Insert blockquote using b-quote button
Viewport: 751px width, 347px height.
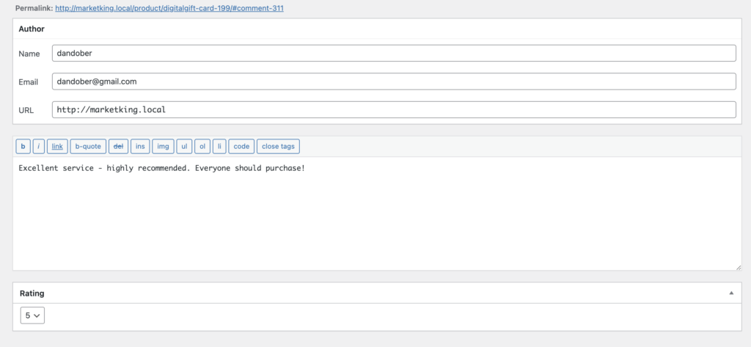pos(88,146)
